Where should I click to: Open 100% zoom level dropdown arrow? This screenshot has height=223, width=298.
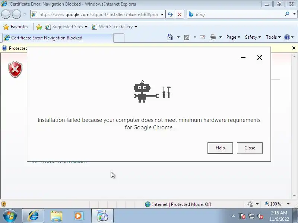tap(288, 204)
